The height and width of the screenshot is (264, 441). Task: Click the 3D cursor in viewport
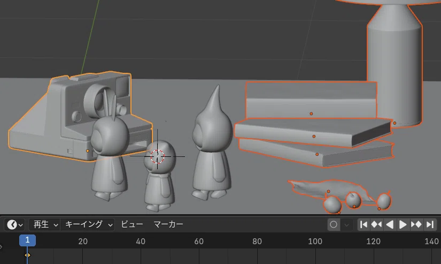157,156
